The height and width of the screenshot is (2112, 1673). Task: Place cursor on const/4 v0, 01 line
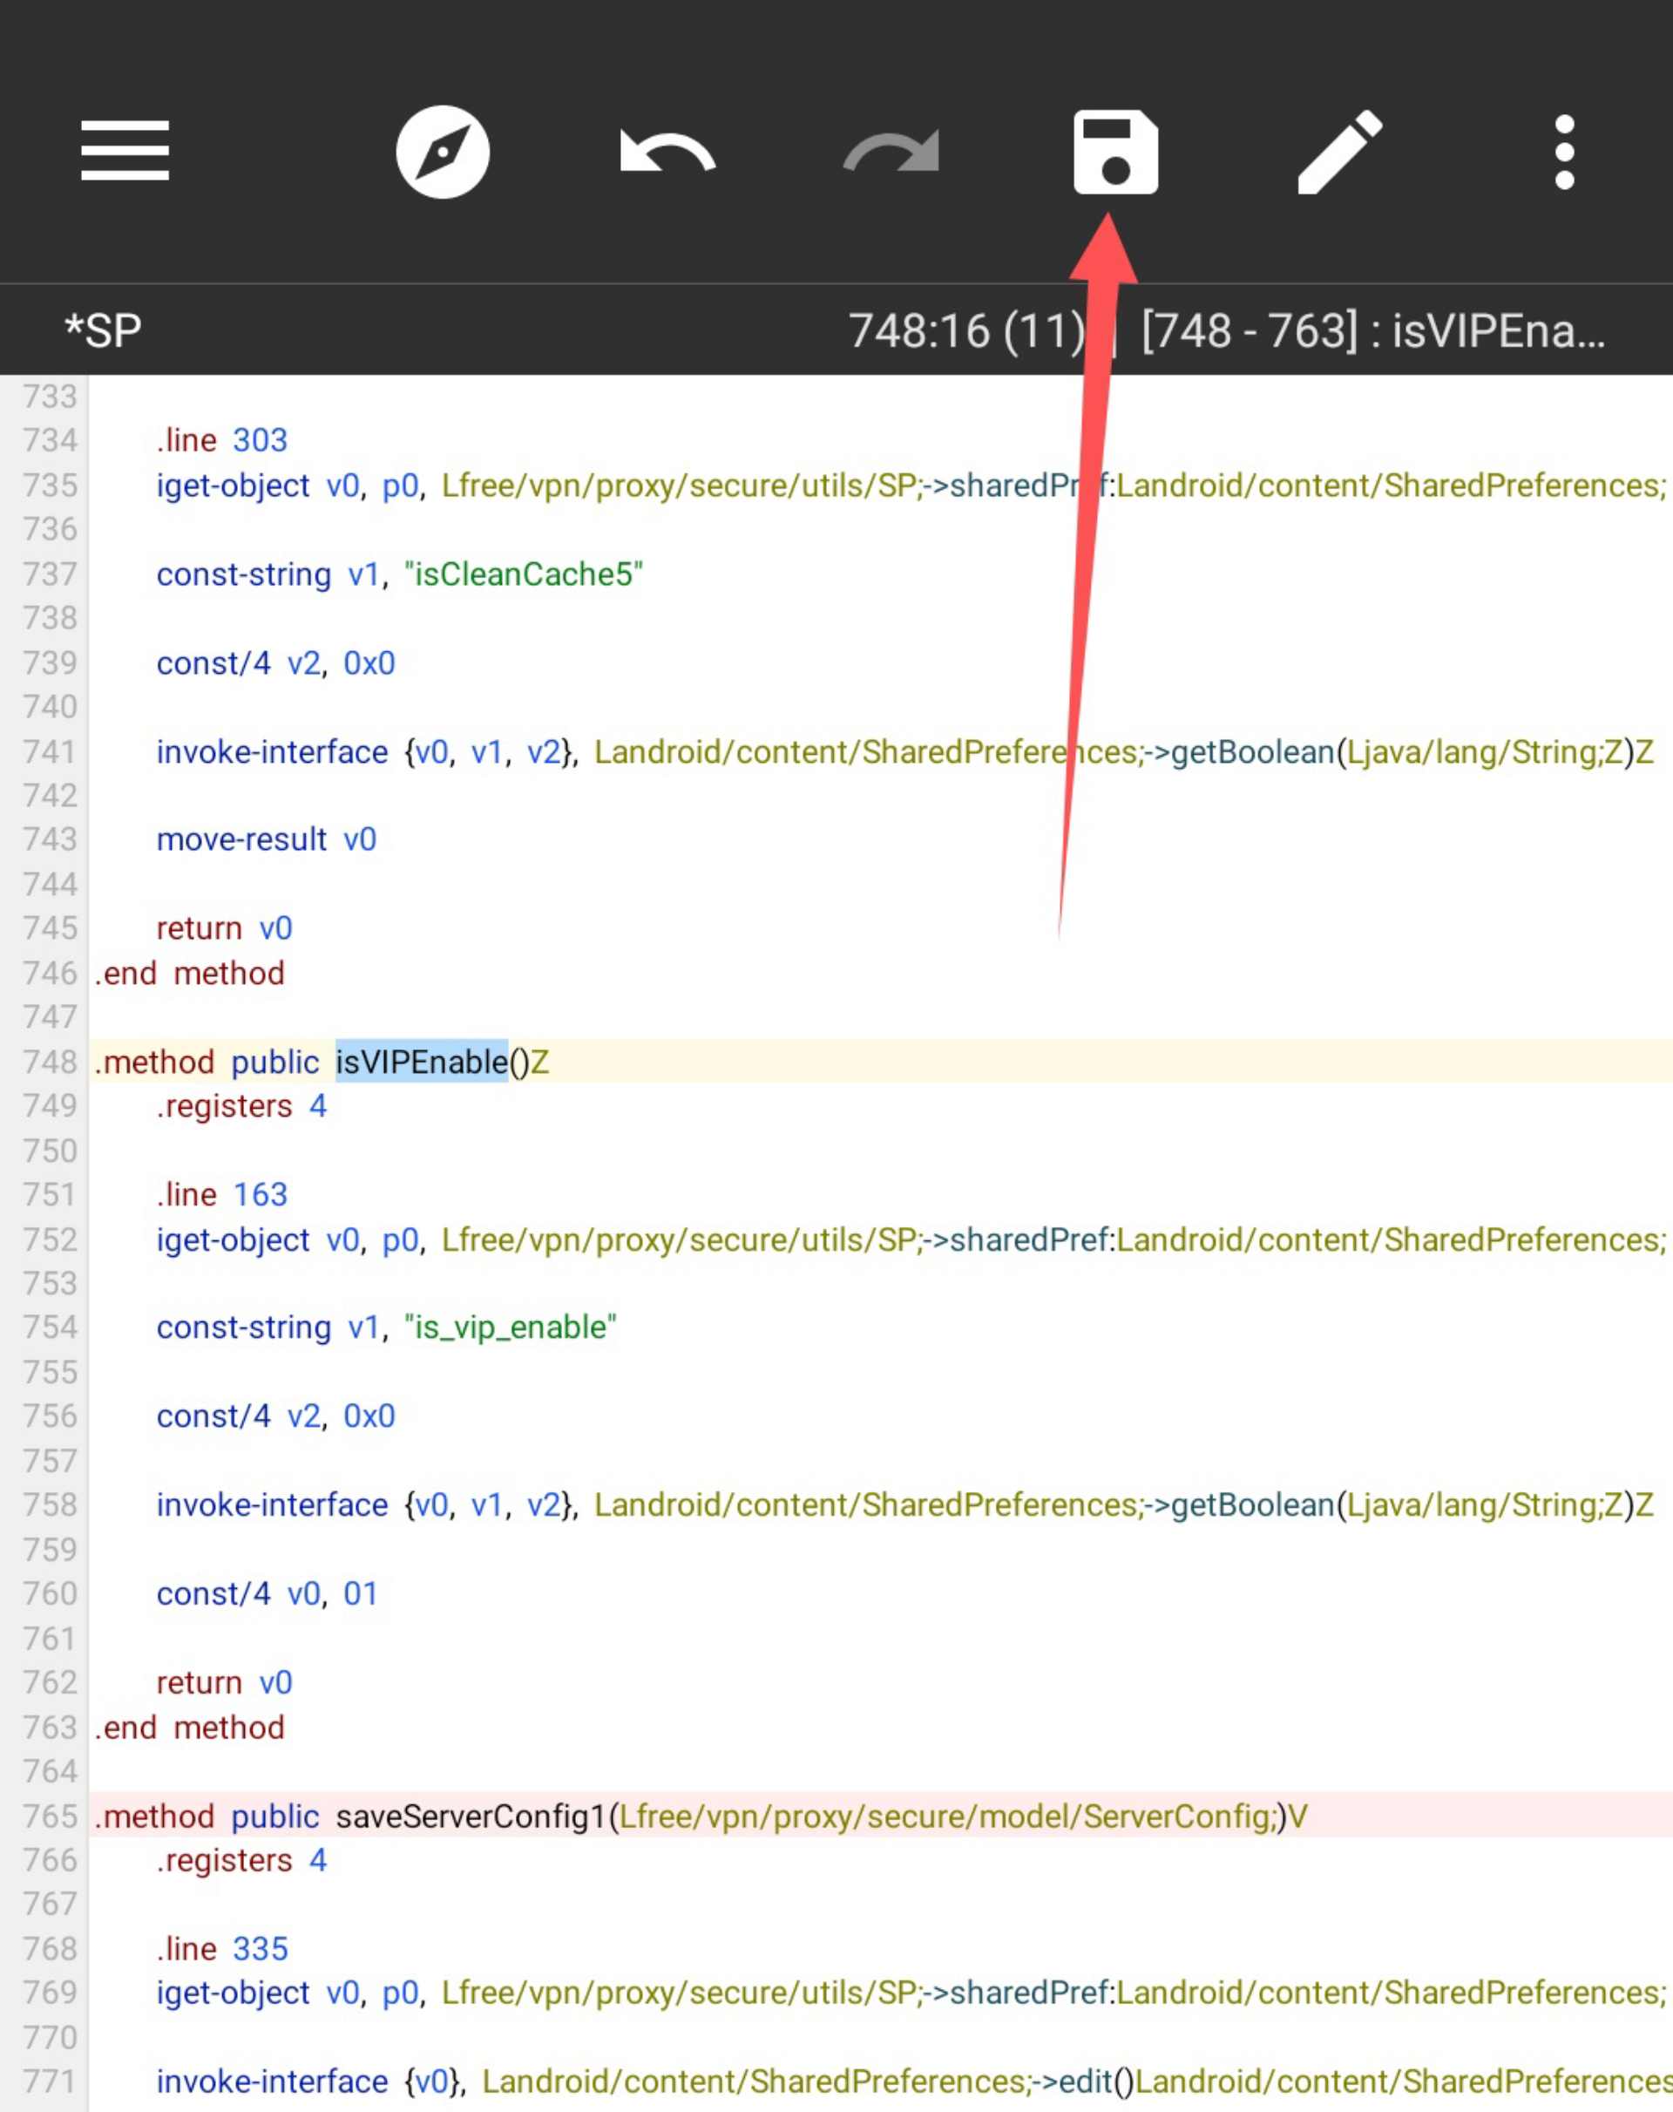tap(267, 1593)
